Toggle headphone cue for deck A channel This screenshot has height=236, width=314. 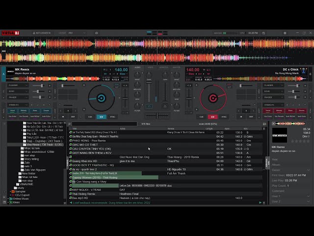coord(149,106)
